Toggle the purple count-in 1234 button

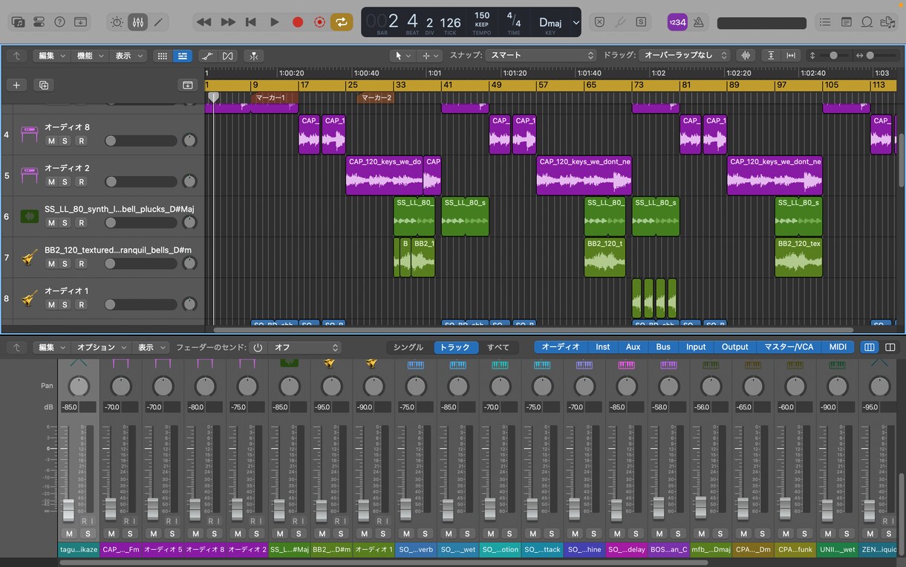(x=677, y=22)
